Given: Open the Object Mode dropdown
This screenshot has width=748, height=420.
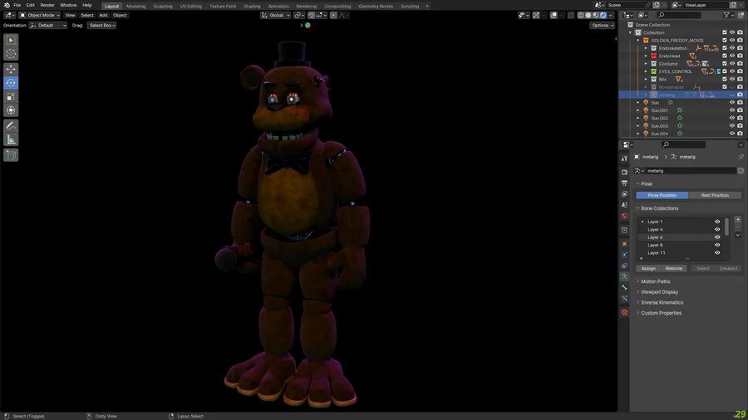Looking at the screenshot, I should tap(40, 15).
